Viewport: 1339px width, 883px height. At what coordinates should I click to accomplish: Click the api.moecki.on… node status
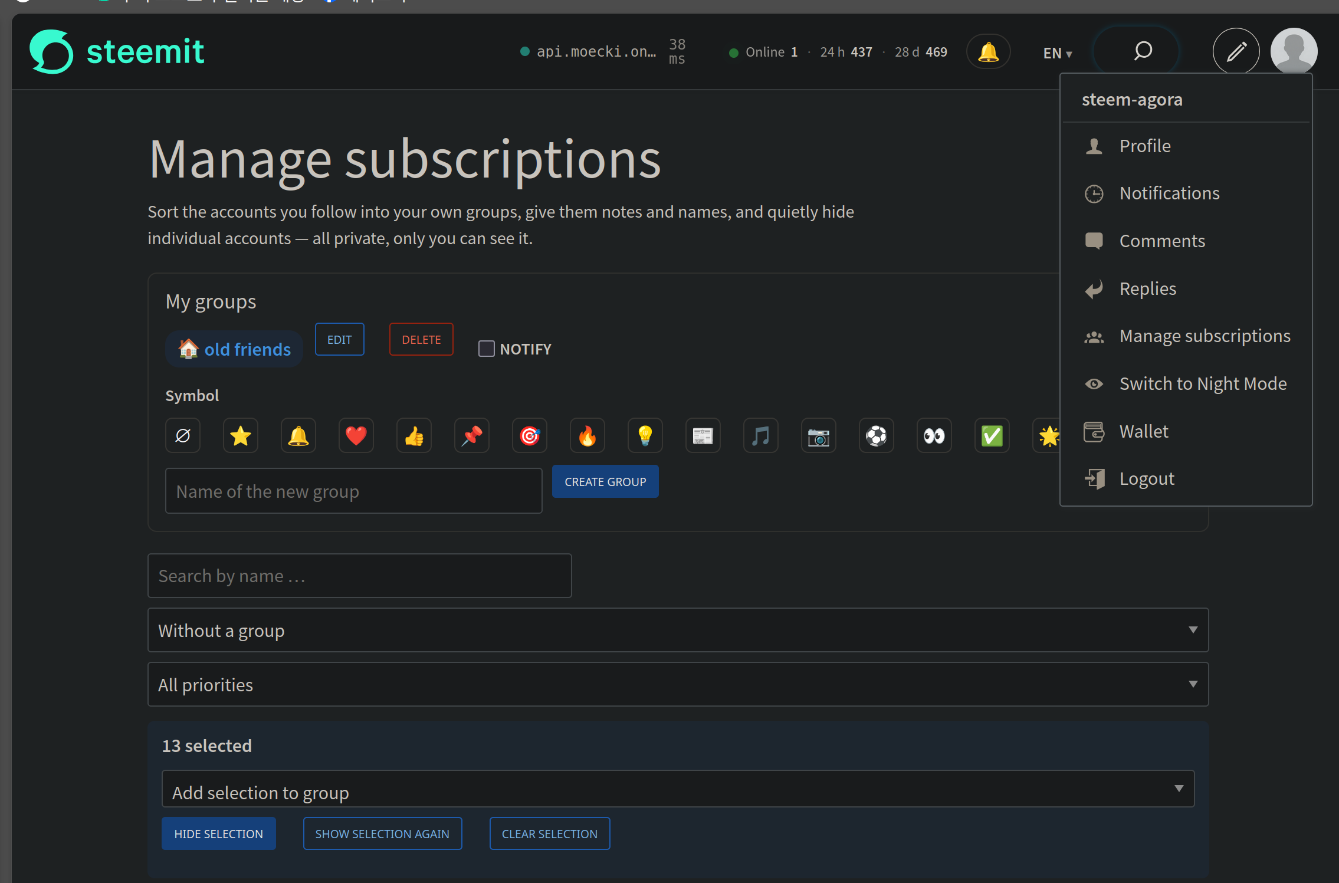pos(588,52)
